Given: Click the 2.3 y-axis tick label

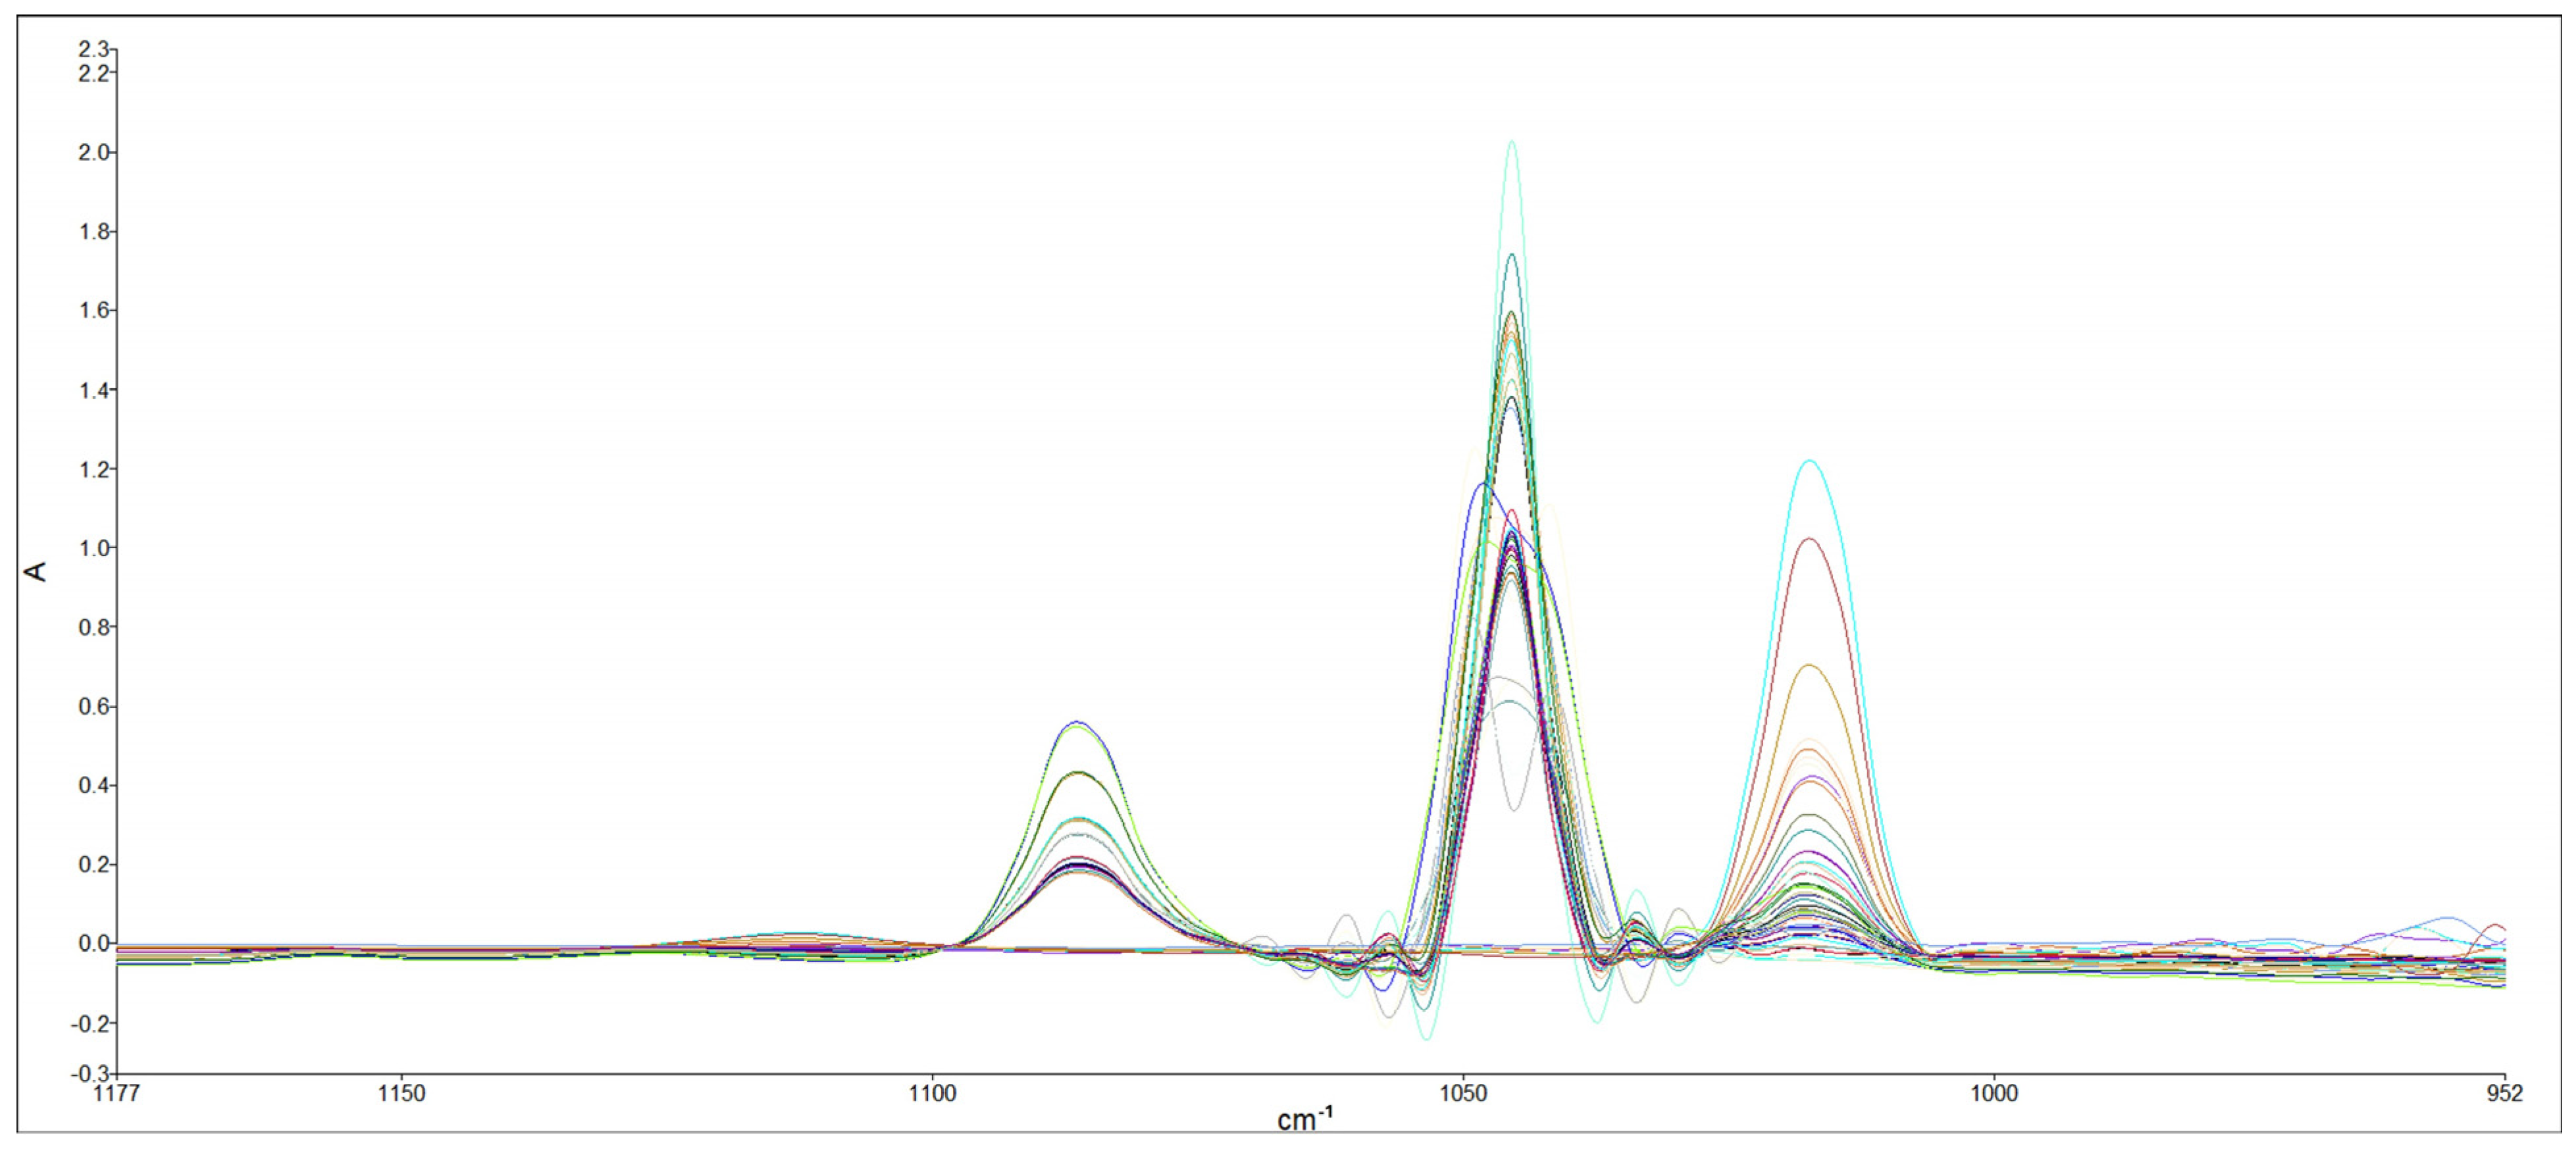Looking at the screenshot, I should [x=94, y=49].
